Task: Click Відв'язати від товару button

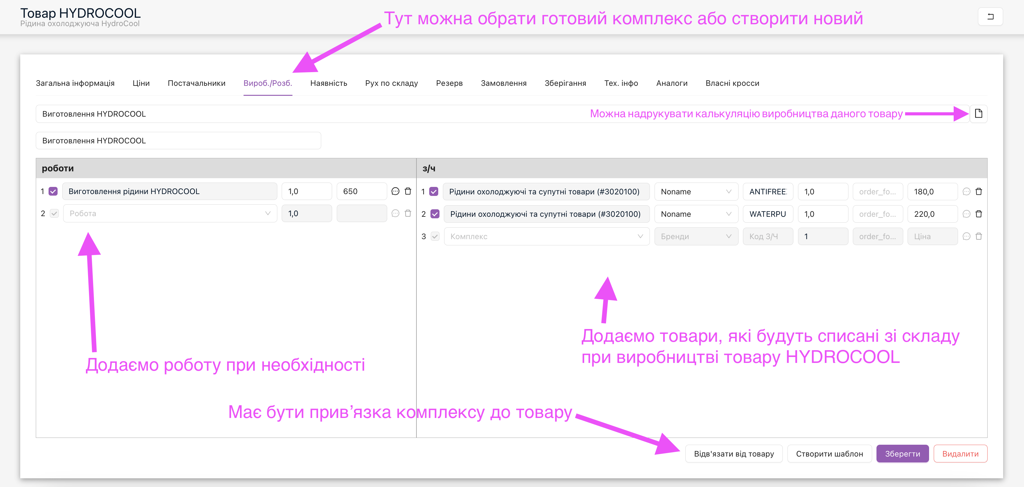Action: pos(733,454)
